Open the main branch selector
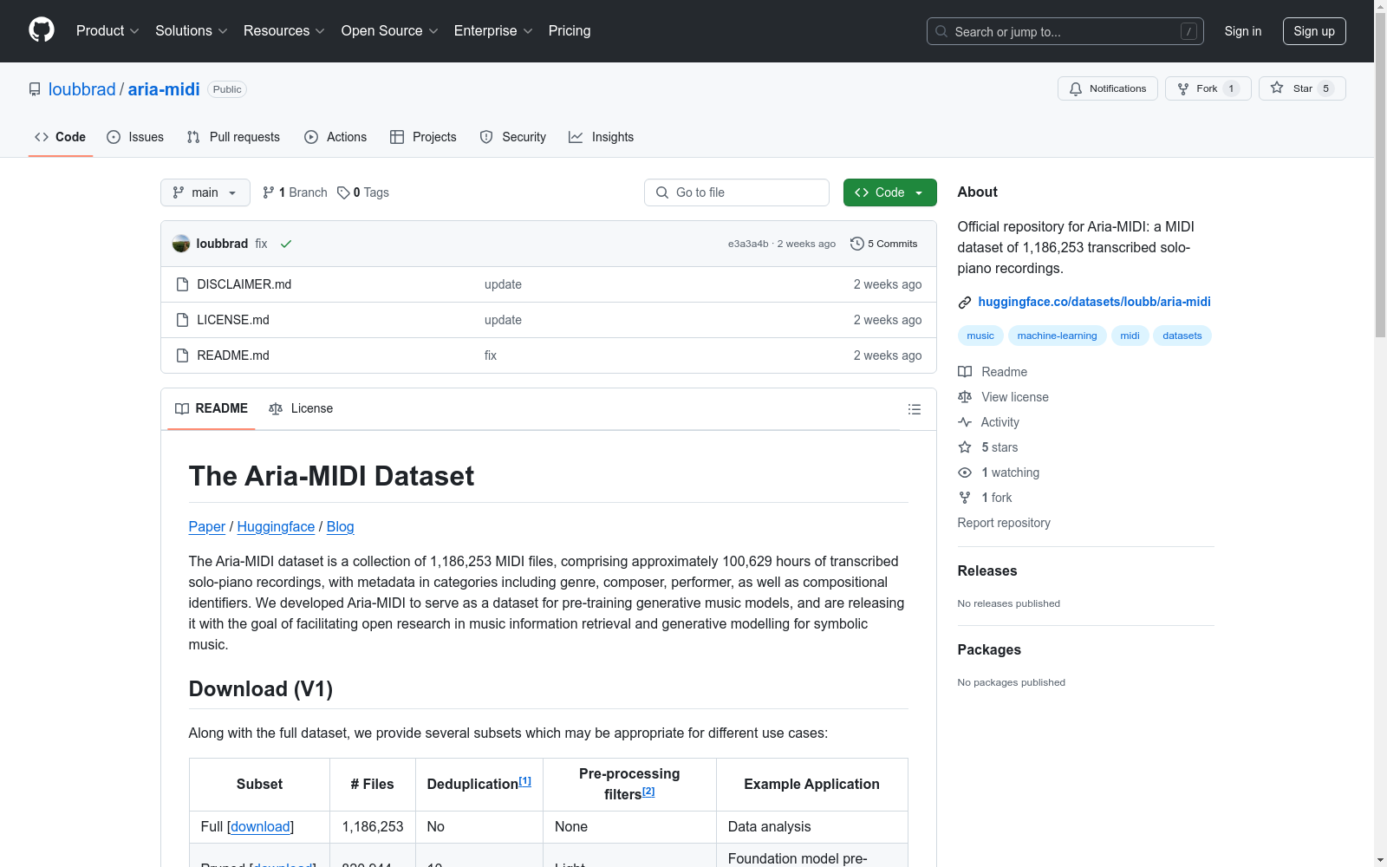 pos(205,192)
